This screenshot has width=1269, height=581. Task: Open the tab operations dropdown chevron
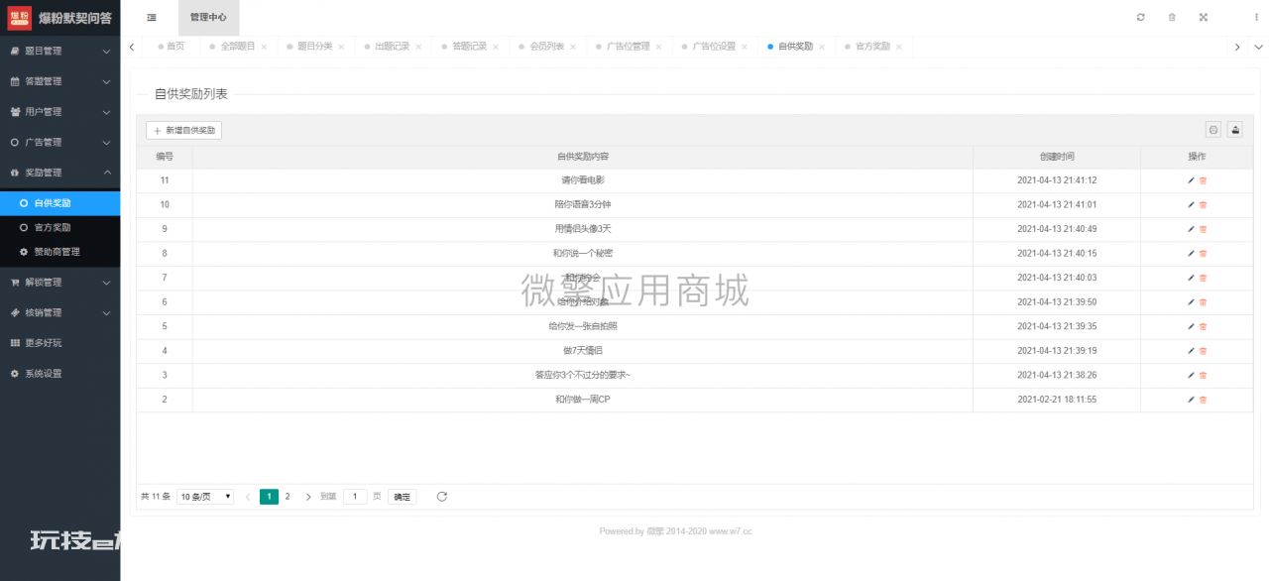1258,48
